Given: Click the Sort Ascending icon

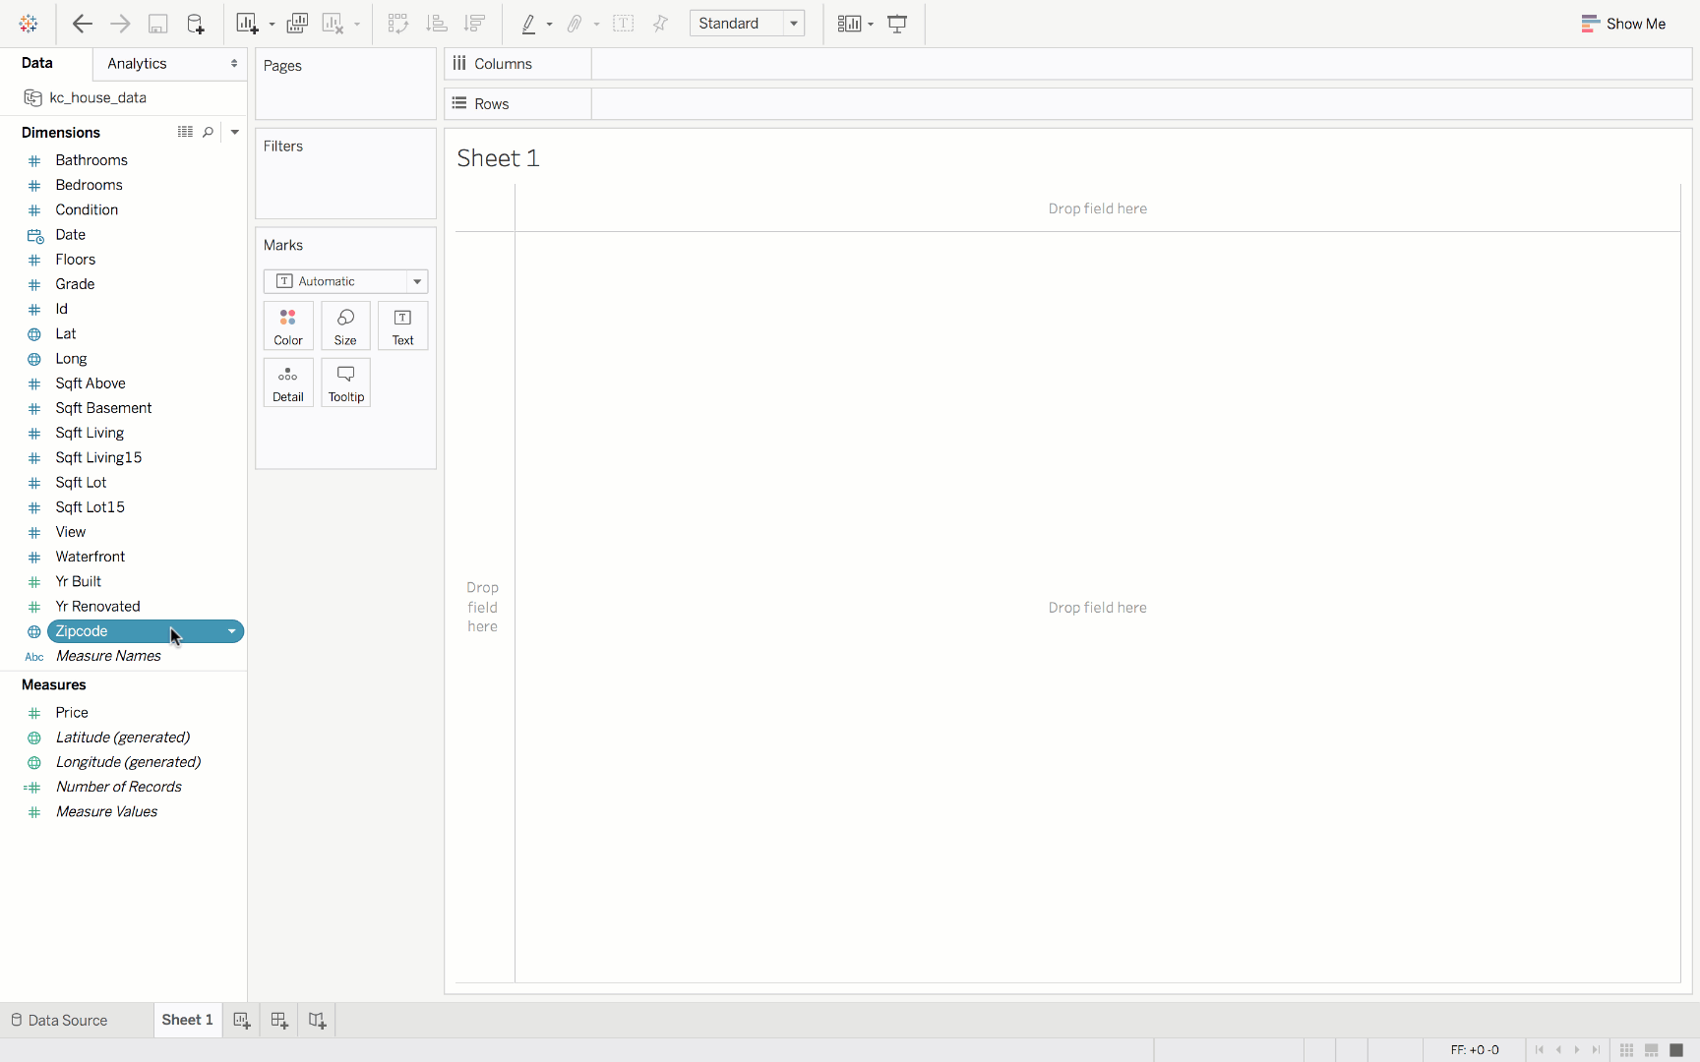Looking at the screenshot, I should [x=437, y=24].
